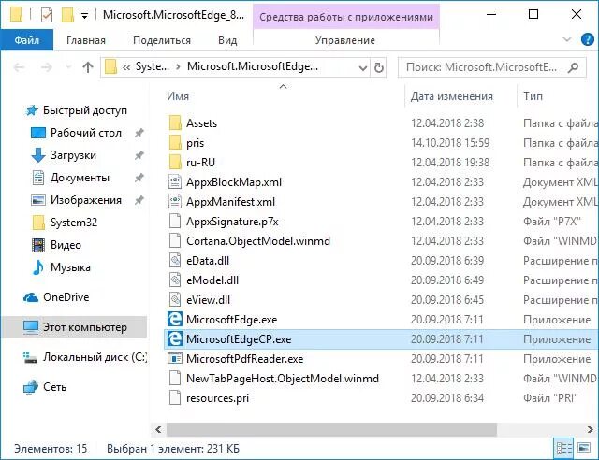The width and height of the screenshot is (599, 460).
Task: Select AppxBlockMap.xml file icon
Action: [175, 182]
